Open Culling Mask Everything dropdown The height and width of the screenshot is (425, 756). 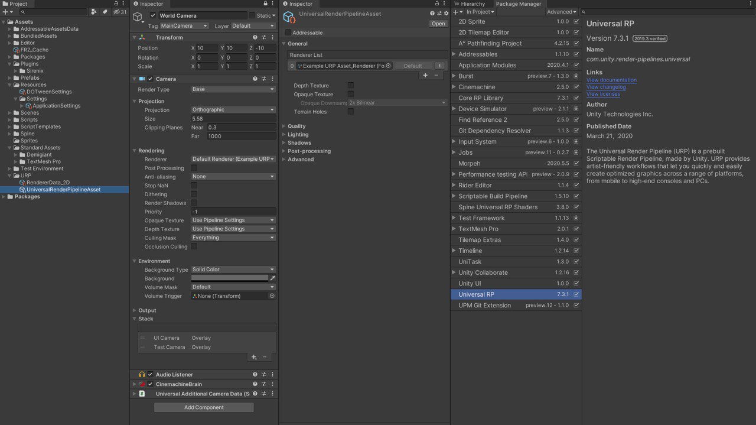click(x=233, y=238)
